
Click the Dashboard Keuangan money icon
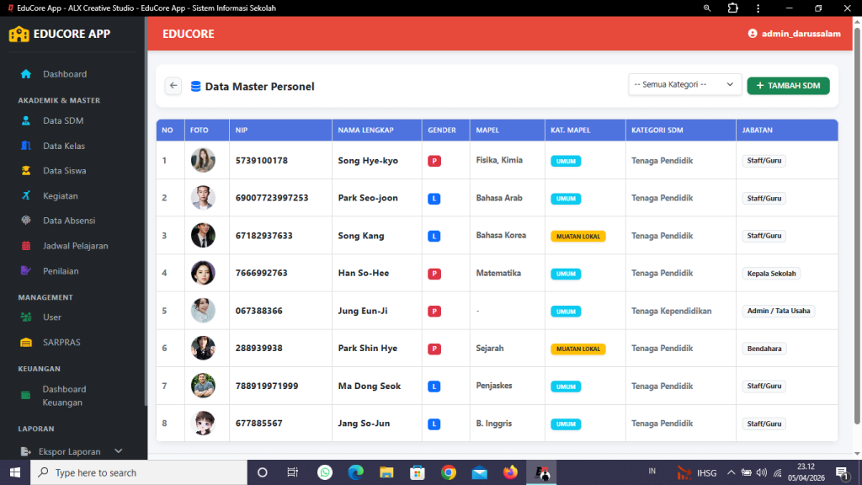(x=26, y=396)
